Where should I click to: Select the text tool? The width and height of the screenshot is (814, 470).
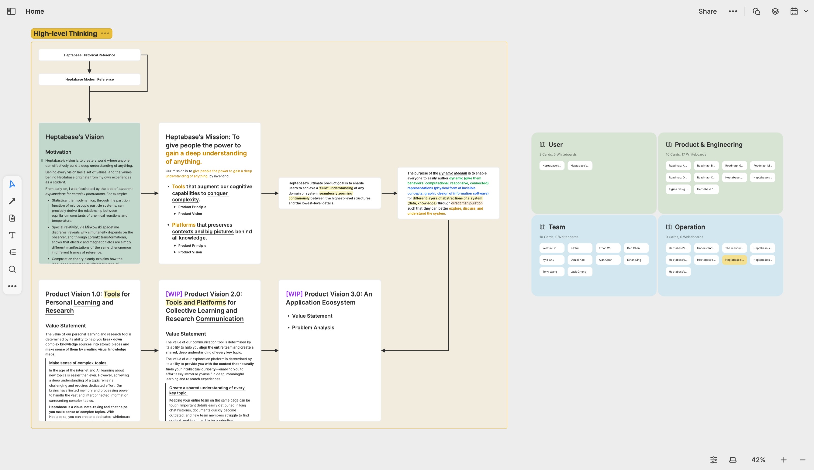click(12, 235)
